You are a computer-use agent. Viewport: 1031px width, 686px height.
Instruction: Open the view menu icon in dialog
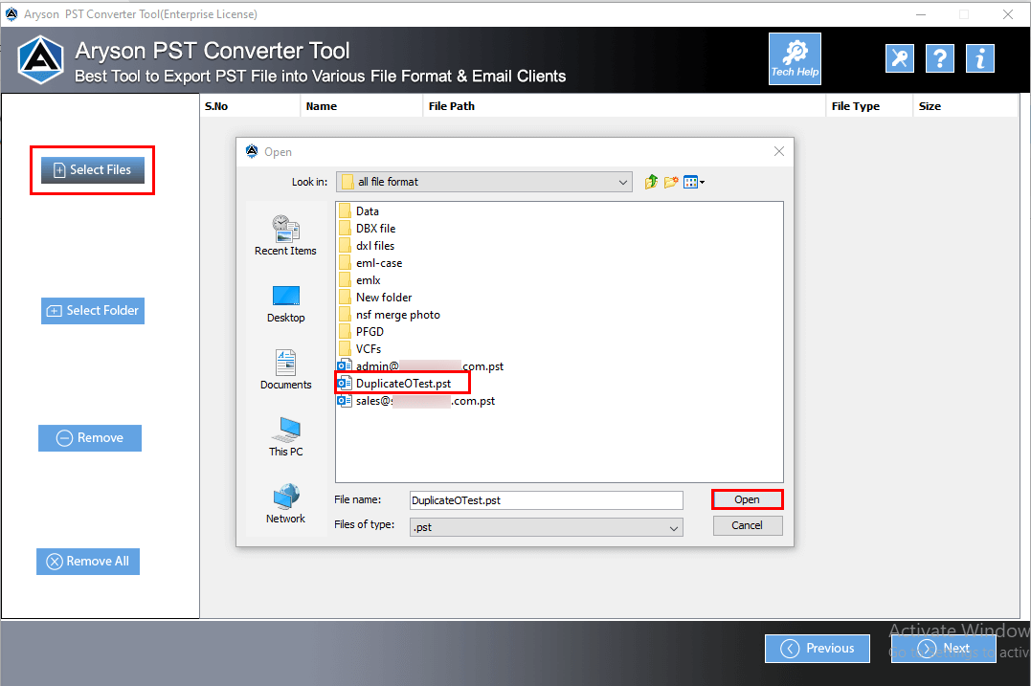click(694, 182)
